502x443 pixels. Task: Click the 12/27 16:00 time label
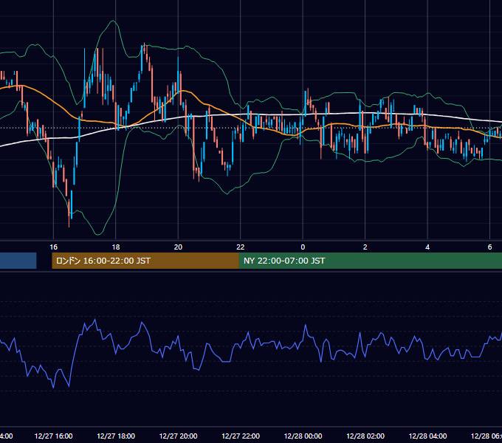click(53, 436)
